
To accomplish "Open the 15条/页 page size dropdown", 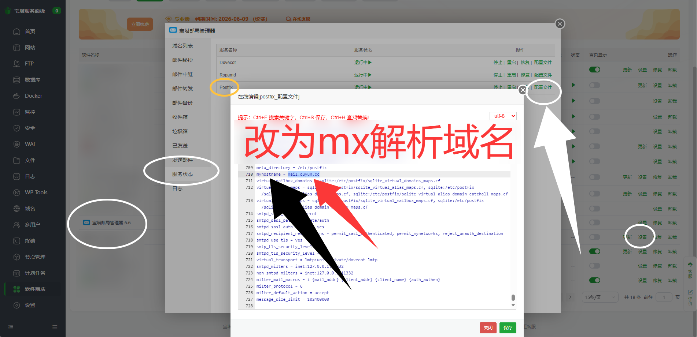I will tap(600, 297).
